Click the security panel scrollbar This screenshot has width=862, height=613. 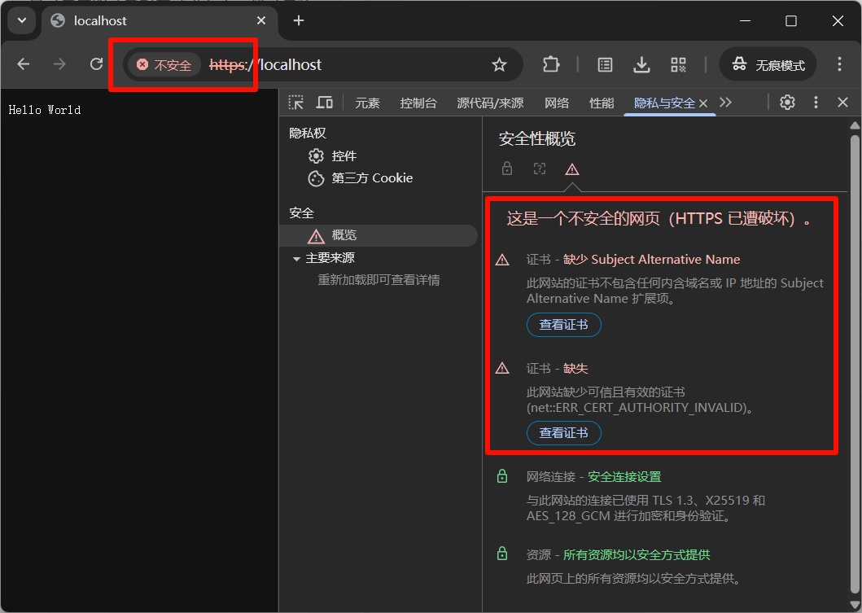[x=855, y=326]
